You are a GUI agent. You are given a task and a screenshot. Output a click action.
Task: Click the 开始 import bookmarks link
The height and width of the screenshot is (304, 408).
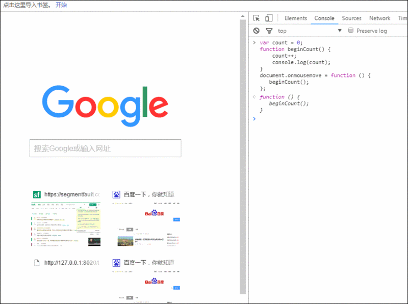61,5
